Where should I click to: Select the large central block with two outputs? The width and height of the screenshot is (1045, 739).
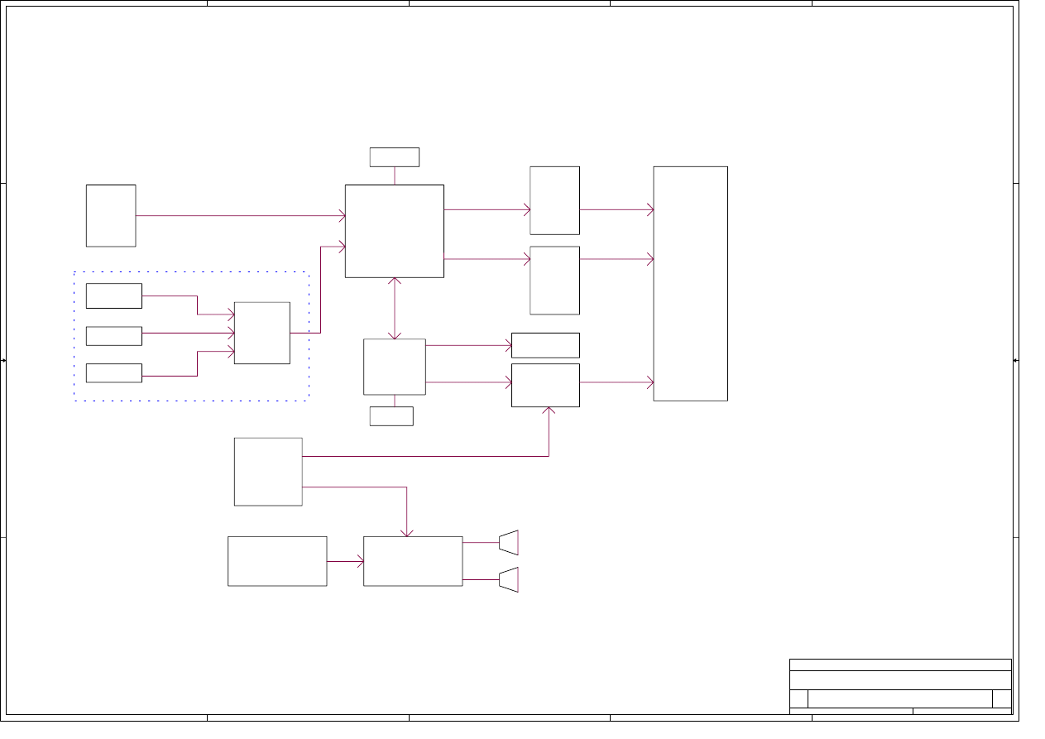(x=394, y=231)
